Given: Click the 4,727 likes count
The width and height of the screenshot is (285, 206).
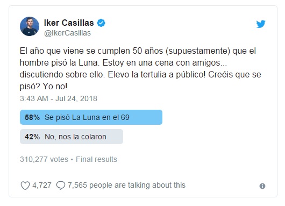Looking at the screenshot, I should 42,185.
